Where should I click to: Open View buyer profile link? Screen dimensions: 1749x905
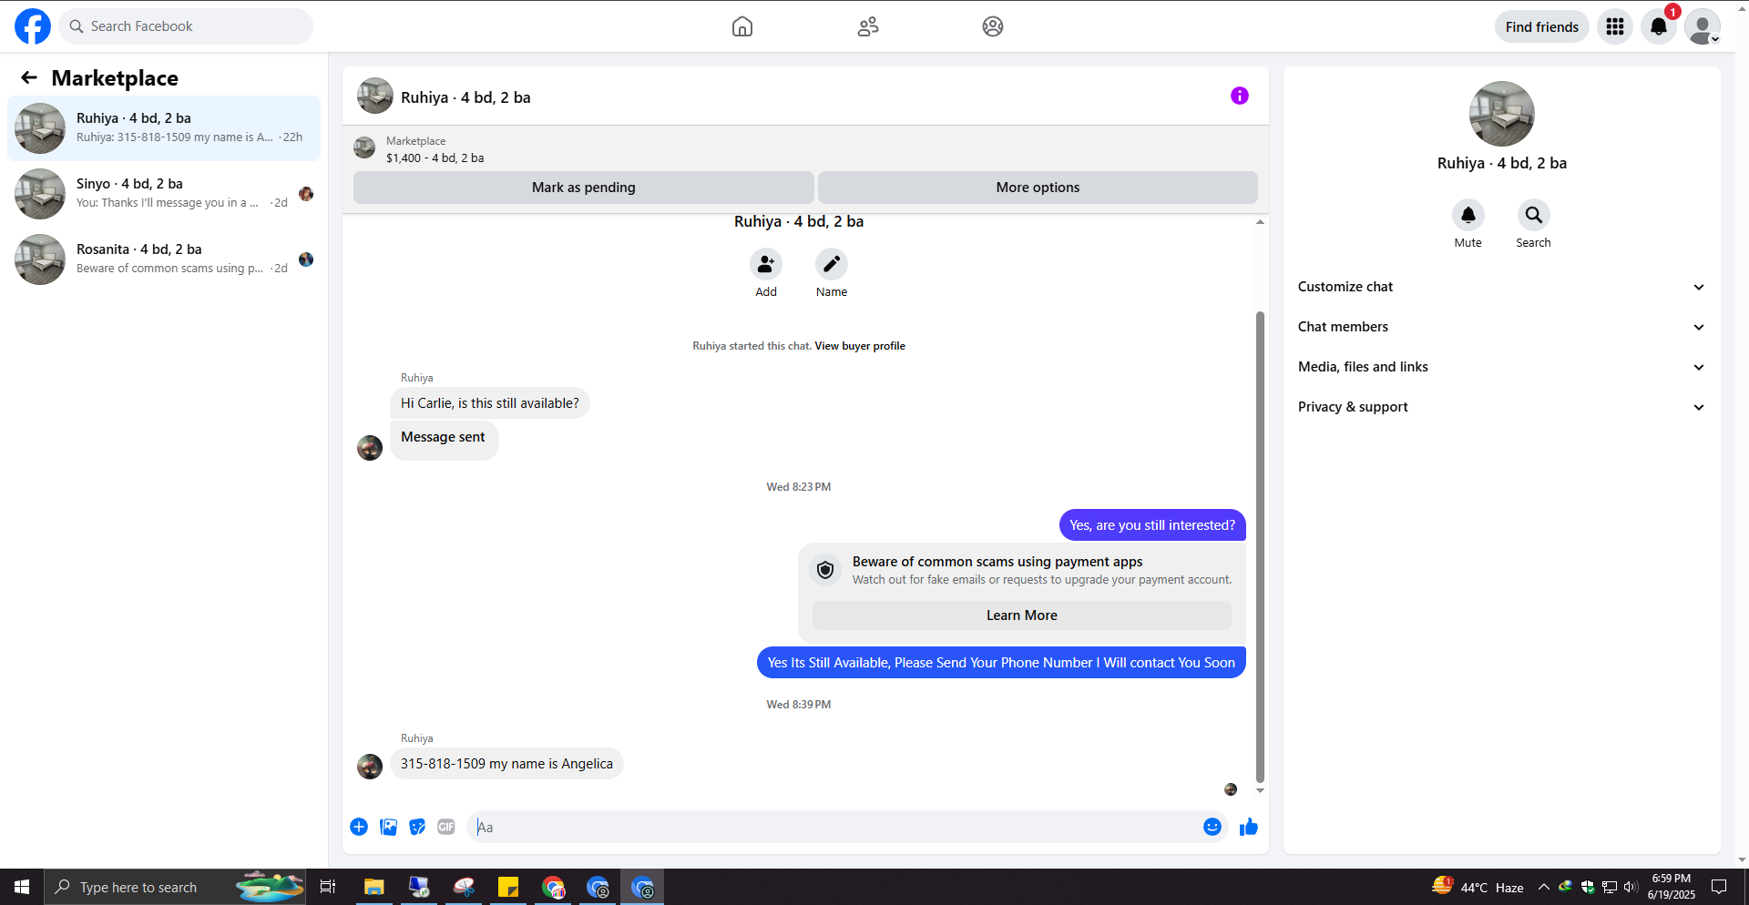pyautogui.click(x=860, y=346)
